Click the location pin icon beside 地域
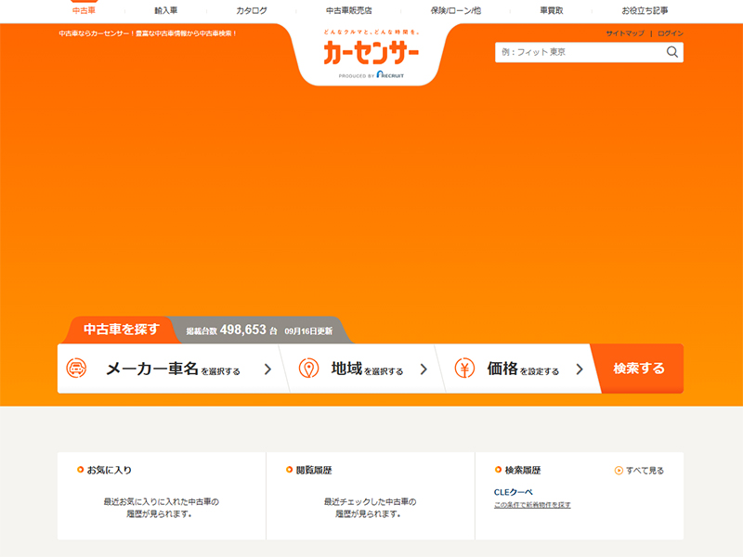 pyautogui.click(x=308, y=369)
